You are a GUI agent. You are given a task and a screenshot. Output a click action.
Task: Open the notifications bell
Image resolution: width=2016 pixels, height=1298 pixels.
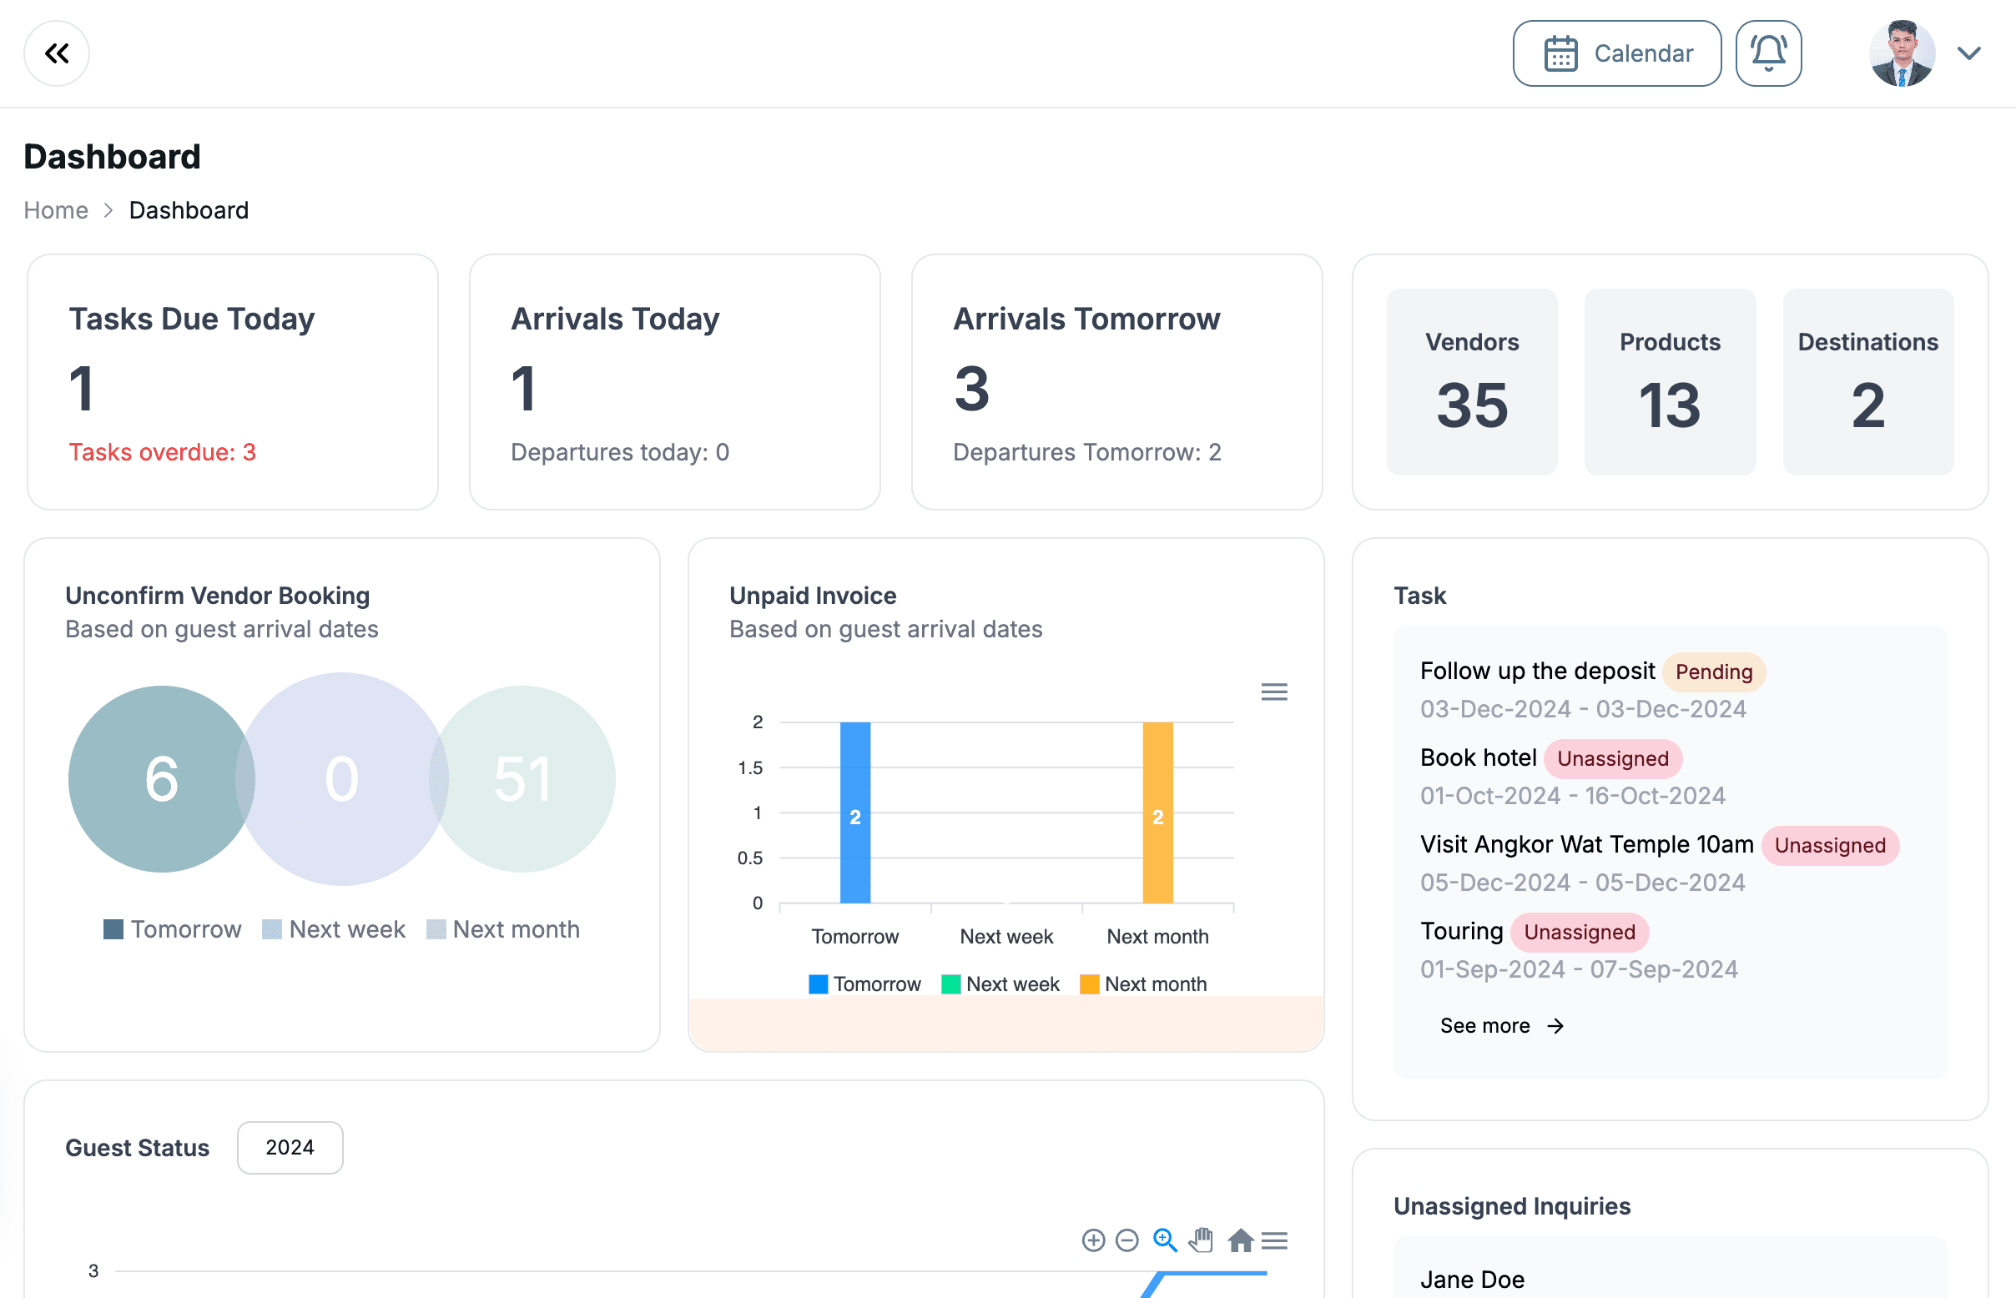[x=1768, y=53]
